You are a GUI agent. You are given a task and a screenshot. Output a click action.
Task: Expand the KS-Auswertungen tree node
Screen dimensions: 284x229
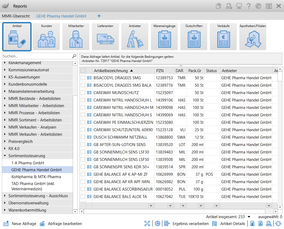5,77
